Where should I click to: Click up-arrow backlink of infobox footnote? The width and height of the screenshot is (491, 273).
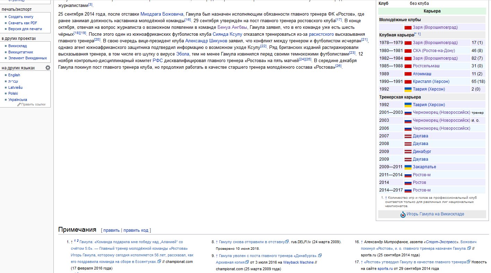click(386, 198)
